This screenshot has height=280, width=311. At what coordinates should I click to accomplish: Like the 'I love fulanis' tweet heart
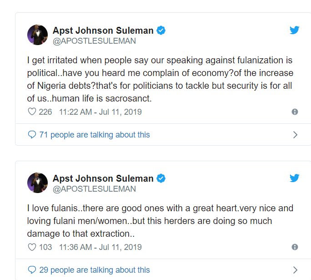[x=32, y=247]
